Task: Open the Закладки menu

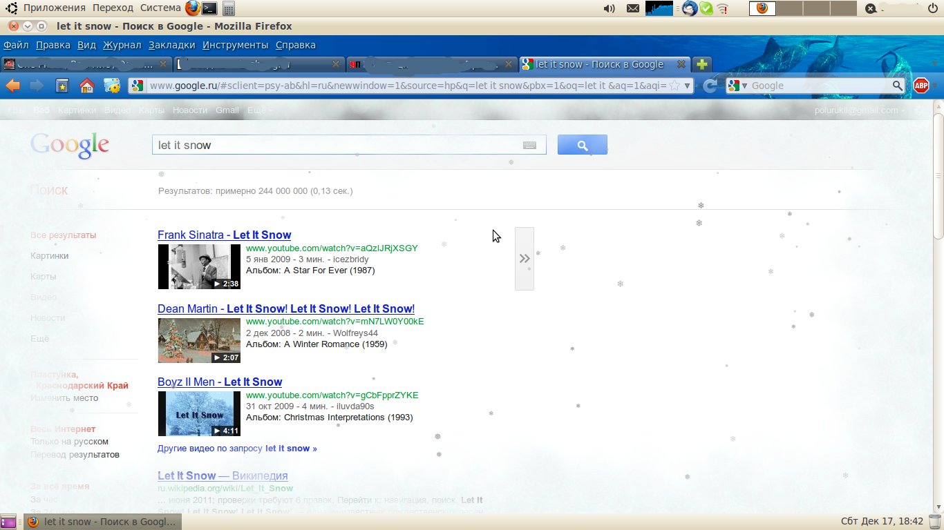Action: click(172, 45)
